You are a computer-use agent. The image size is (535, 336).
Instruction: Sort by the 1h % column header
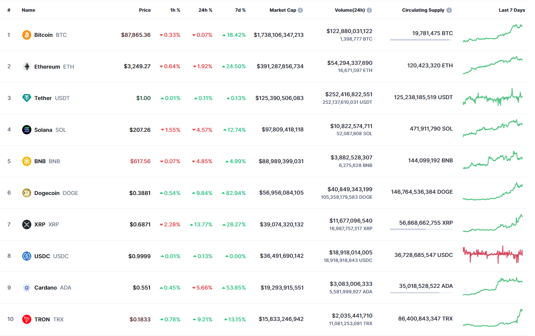pos(175,10)
